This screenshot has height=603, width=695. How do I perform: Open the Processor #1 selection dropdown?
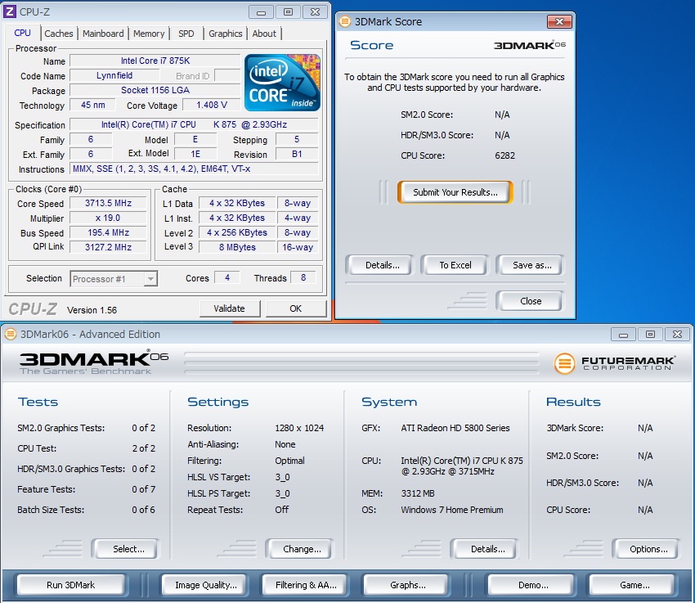113,279
